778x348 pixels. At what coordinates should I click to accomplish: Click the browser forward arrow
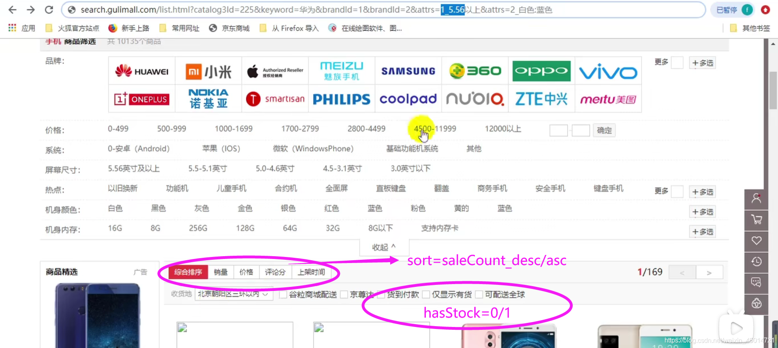pos(31,10)
